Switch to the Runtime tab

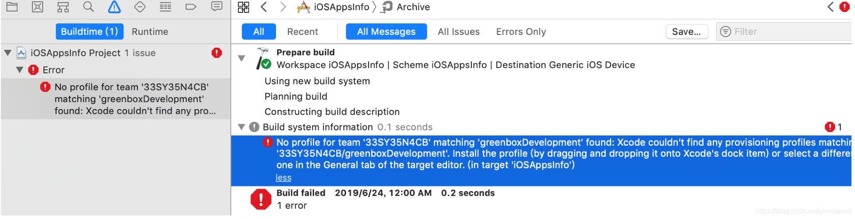[150, 32]
